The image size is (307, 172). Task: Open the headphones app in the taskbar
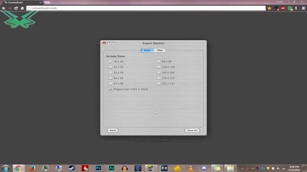point(125,168)
